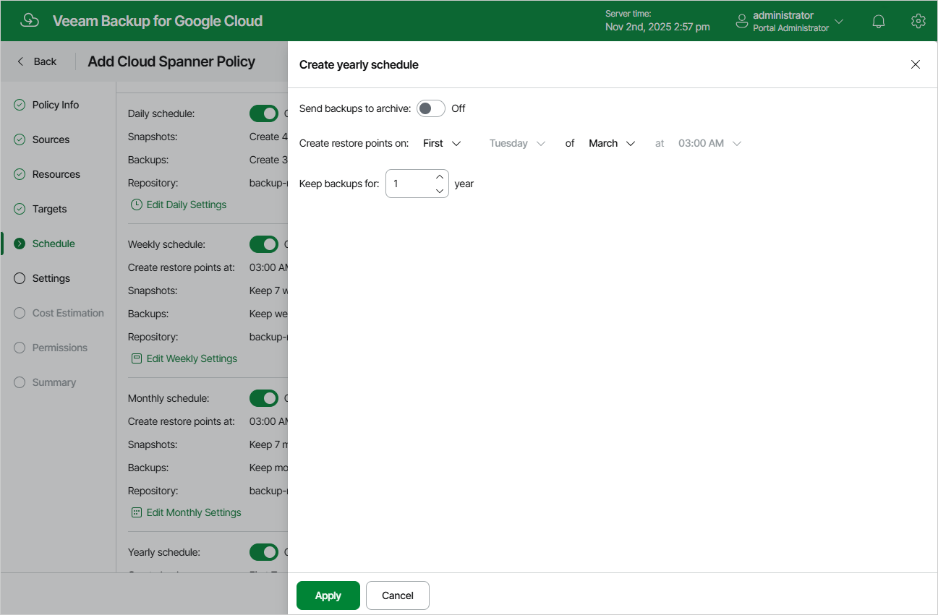938x615 pixels.
Task: Click the Cancel button
Action: pos(398,595)
